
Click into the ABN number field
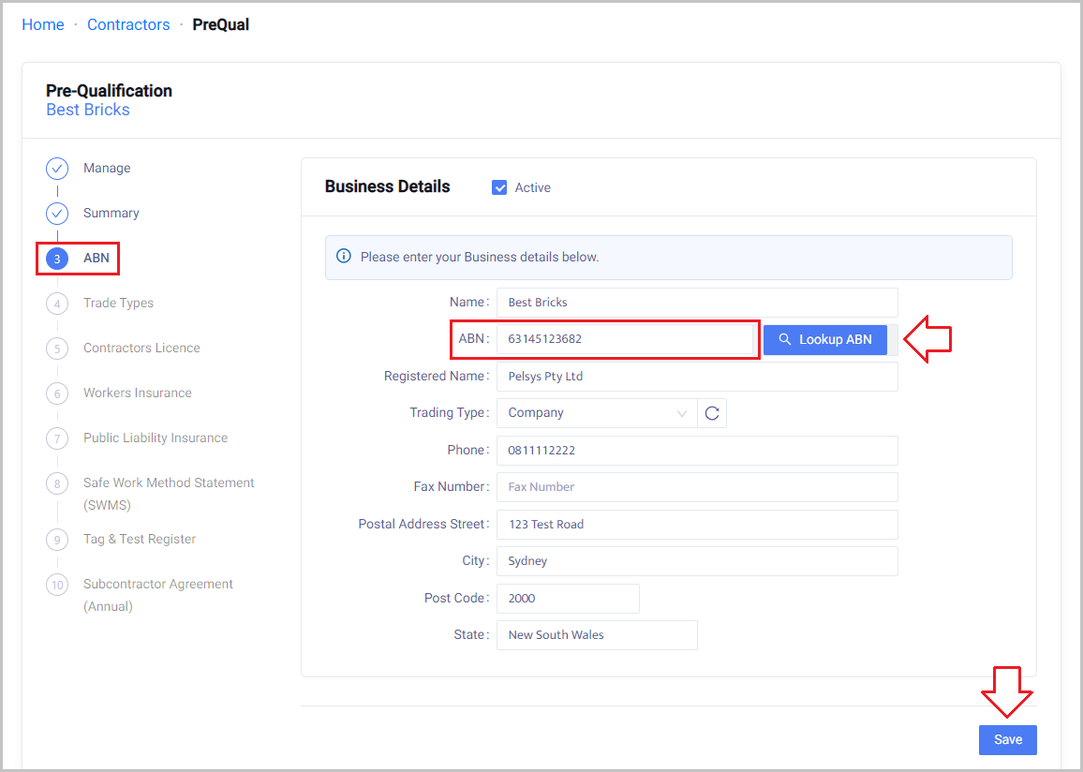pyautogui.click(x=626, y=339)
